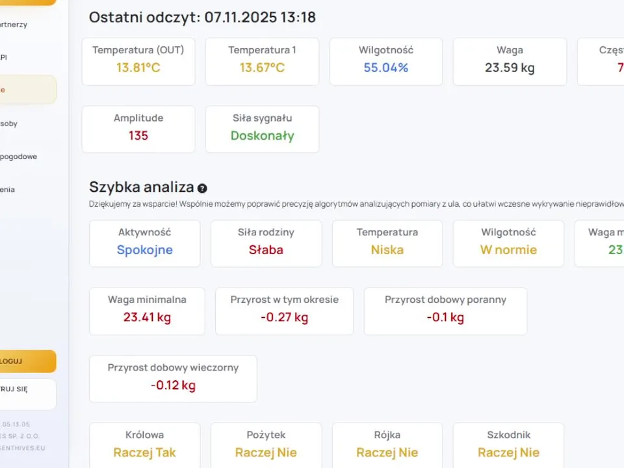Open the Wilgotność 55.04% card
This screenshot has height=468, width=624.
click(386, 62)
